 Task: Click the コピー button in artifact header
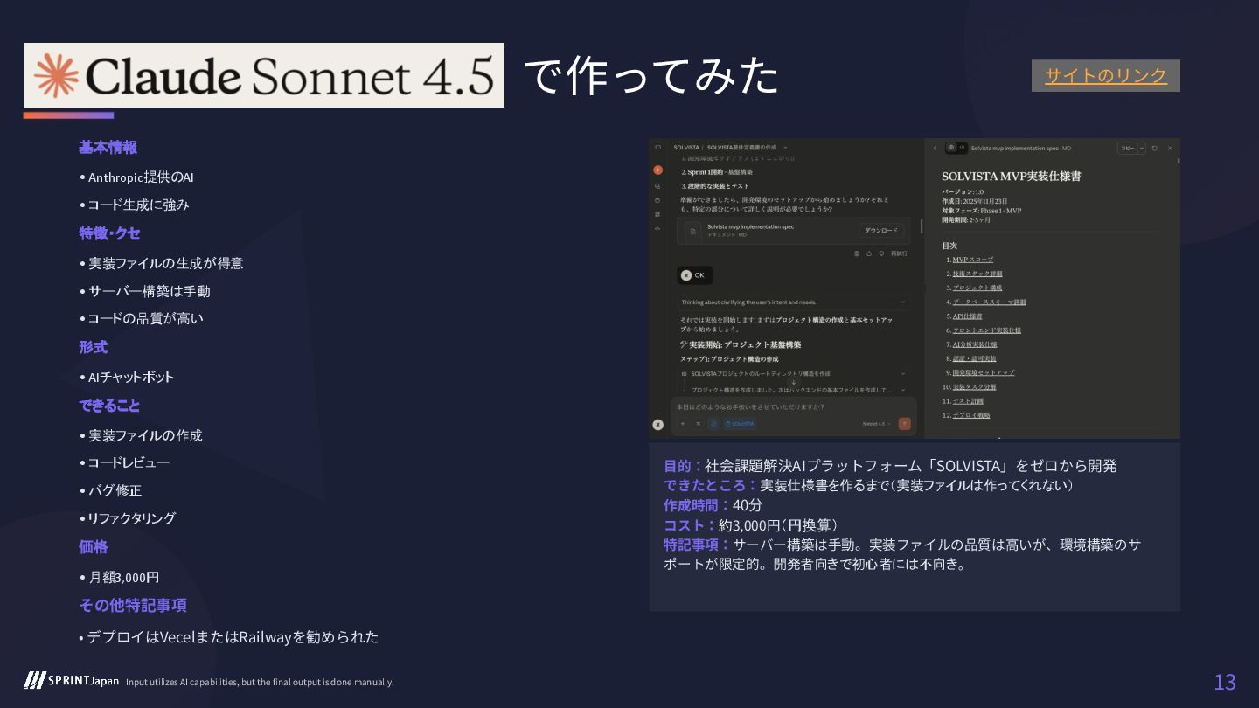tap(1128, 149)
